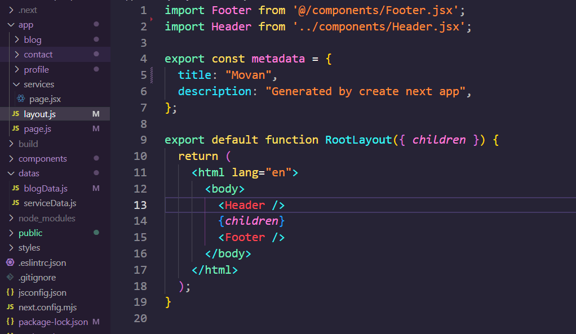Click the JS icon of page.js
This screenshot has height=334, width=576.
15,128
